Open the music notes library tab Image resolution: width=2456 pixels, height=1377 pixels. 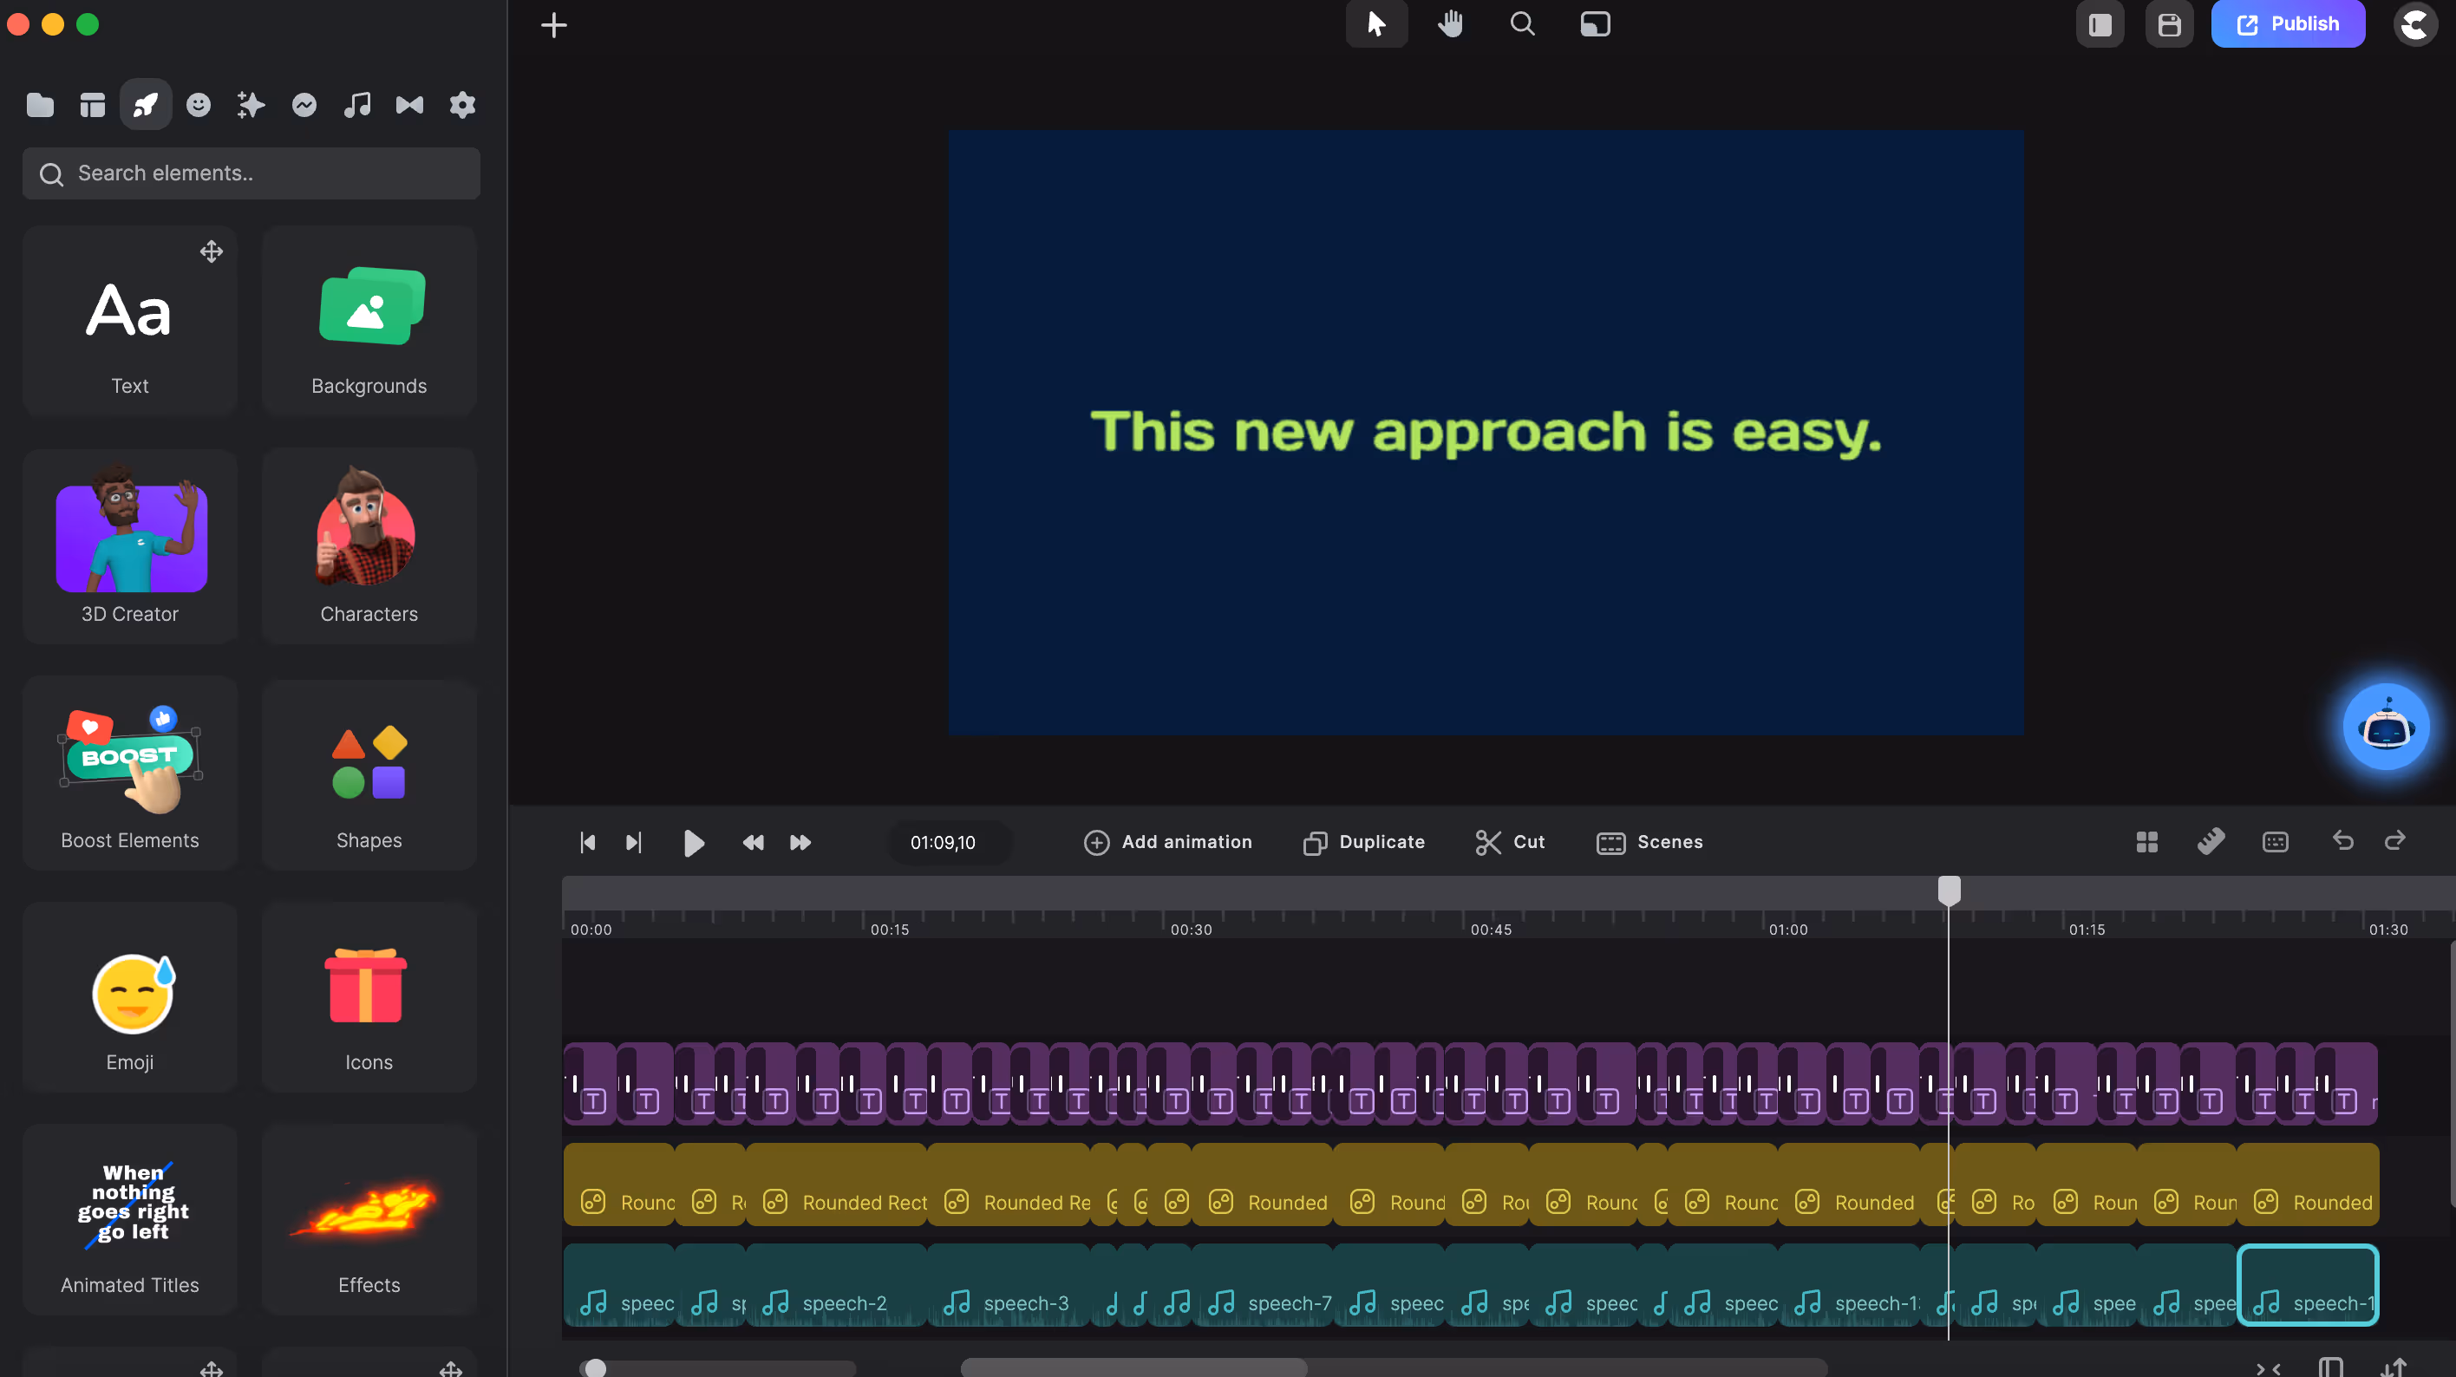point(356,105)
